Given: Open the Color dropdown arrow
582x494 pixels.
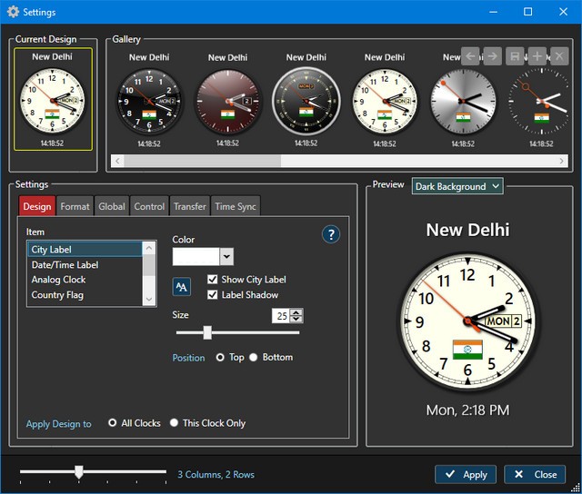Looking at the screenshot, I should point(226,257).
